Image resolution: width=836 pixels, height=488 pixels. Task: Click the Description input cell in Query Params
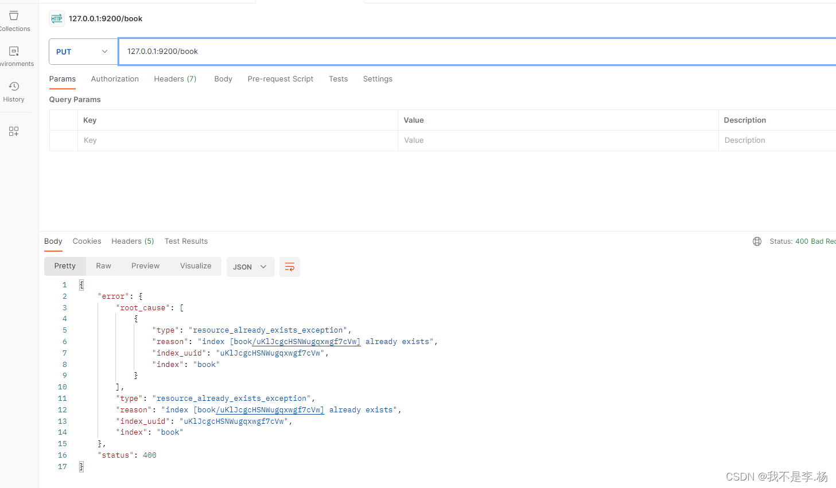[777, 140]
